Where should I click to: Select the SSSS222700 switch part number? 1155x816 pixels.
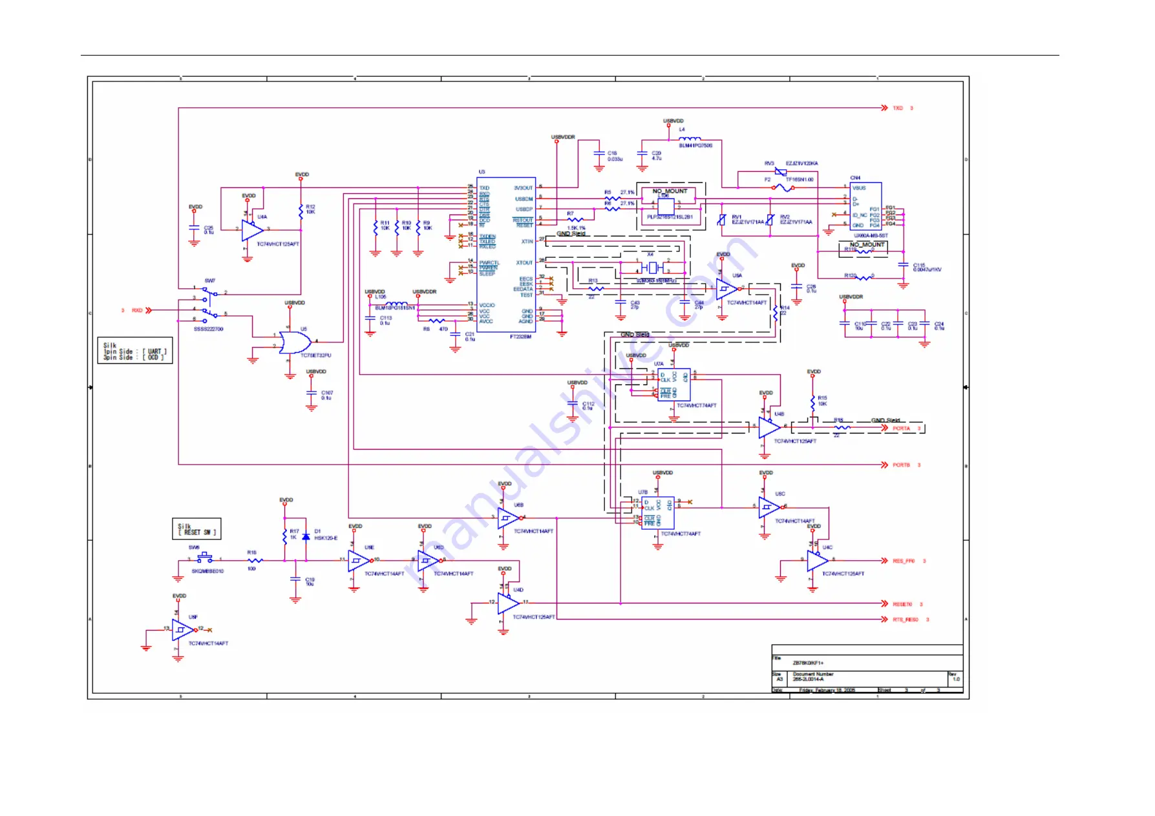[x=209, y=329]
